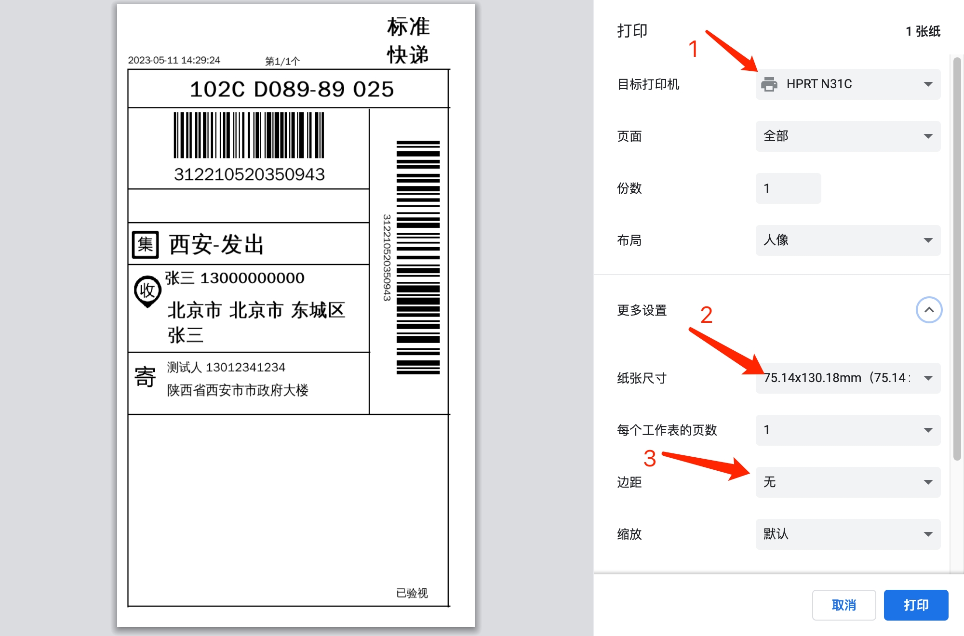Click the settings panel vertical scrollbar
Viewport: 964px width, 636px height.
click(957, 259)
